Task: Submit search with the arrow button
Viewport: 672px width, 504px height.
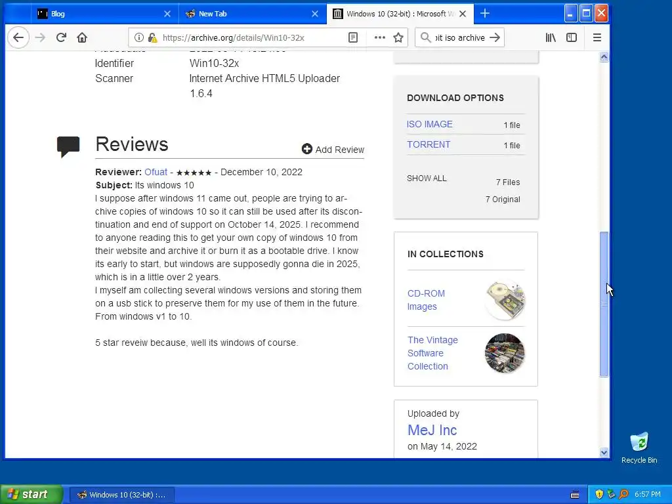Action: point(495,37)
